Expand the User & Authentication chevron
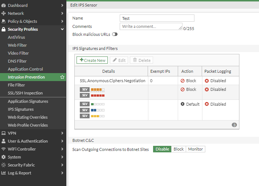This screenshot has height=186, width=259. [x=62, y=141]
